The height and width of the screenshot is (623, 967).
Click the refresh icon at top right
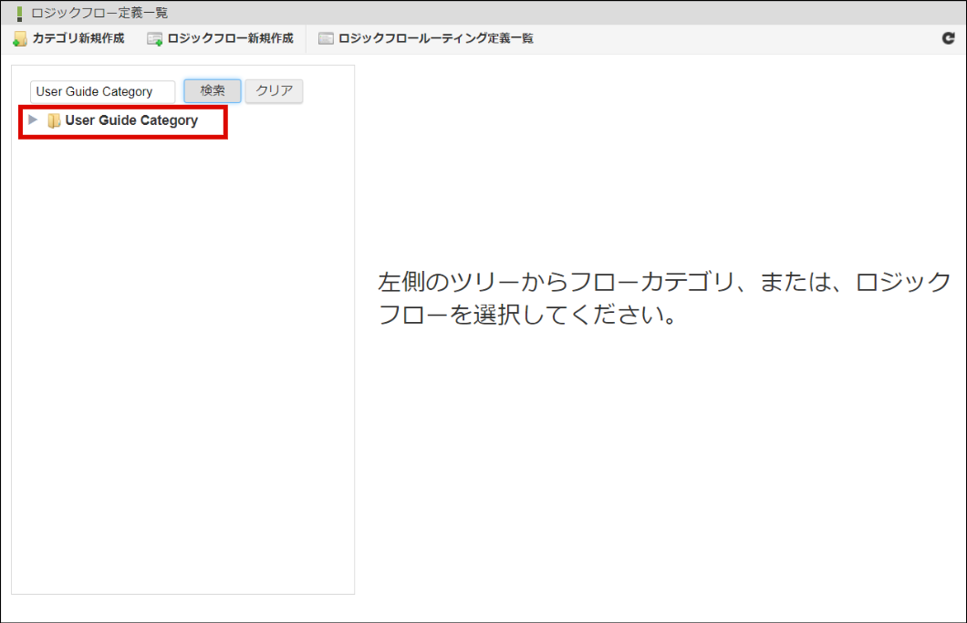coord(949,38)
